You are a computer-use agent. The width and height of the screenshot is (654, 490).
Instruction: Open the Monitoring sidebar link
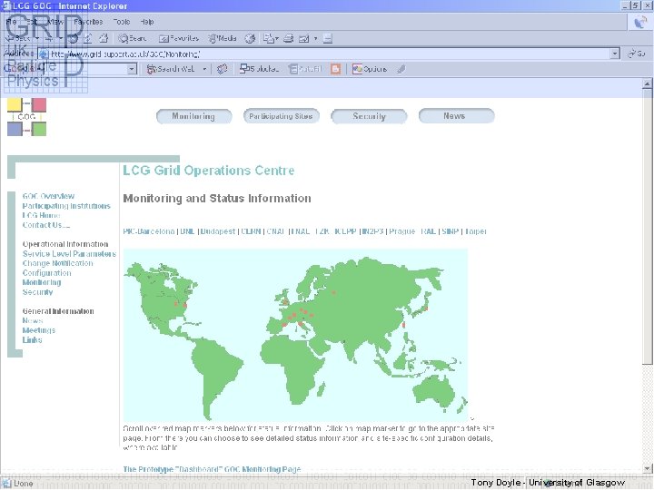pyautogui.click(x=42, y=282)
